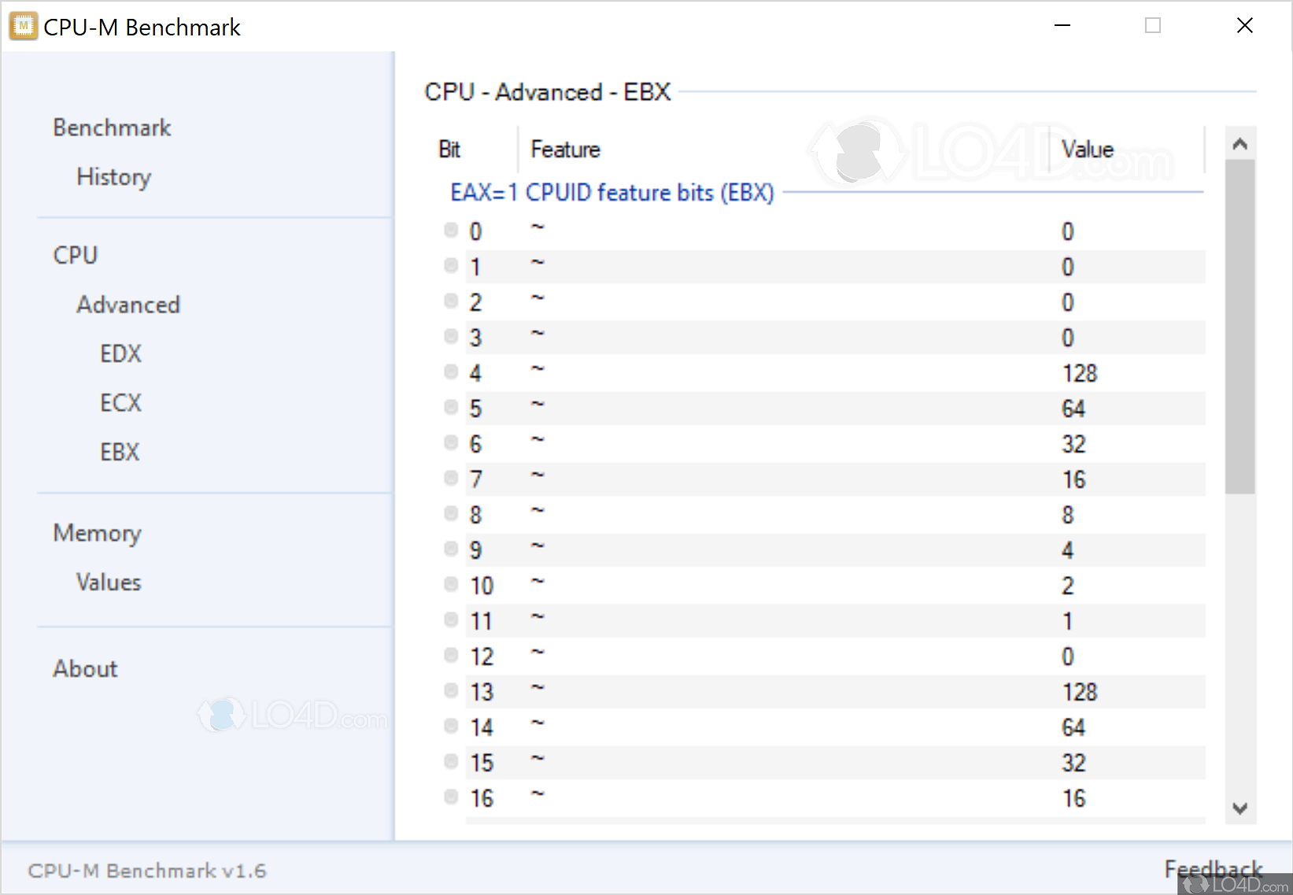Open the Advanced CPU page
1293x895 pixels.
pyautogui.click(x=128, y=305)
